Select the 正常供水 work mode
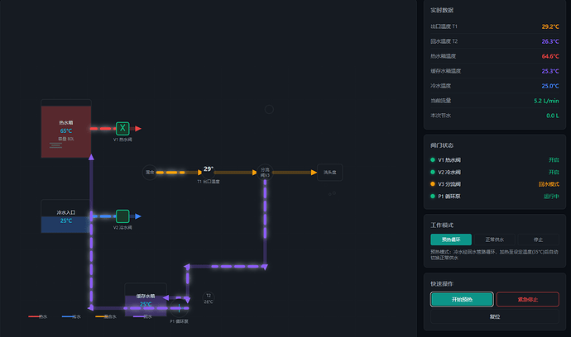The image size is (571, 337). tap(495, 240)
